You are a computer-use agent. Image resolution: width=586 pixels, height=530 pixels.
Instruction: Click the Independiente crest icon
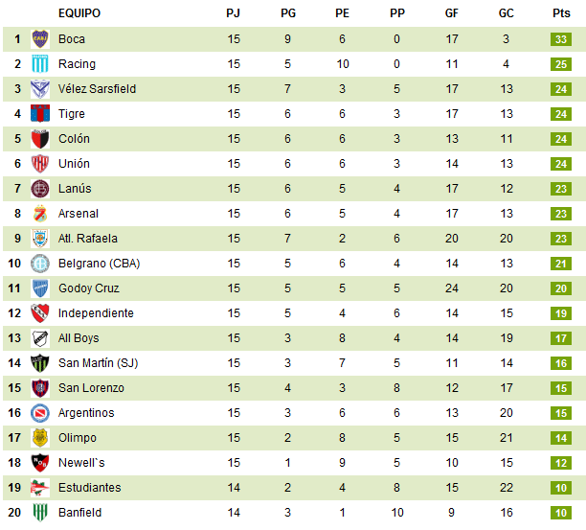[x=40, y=313]
